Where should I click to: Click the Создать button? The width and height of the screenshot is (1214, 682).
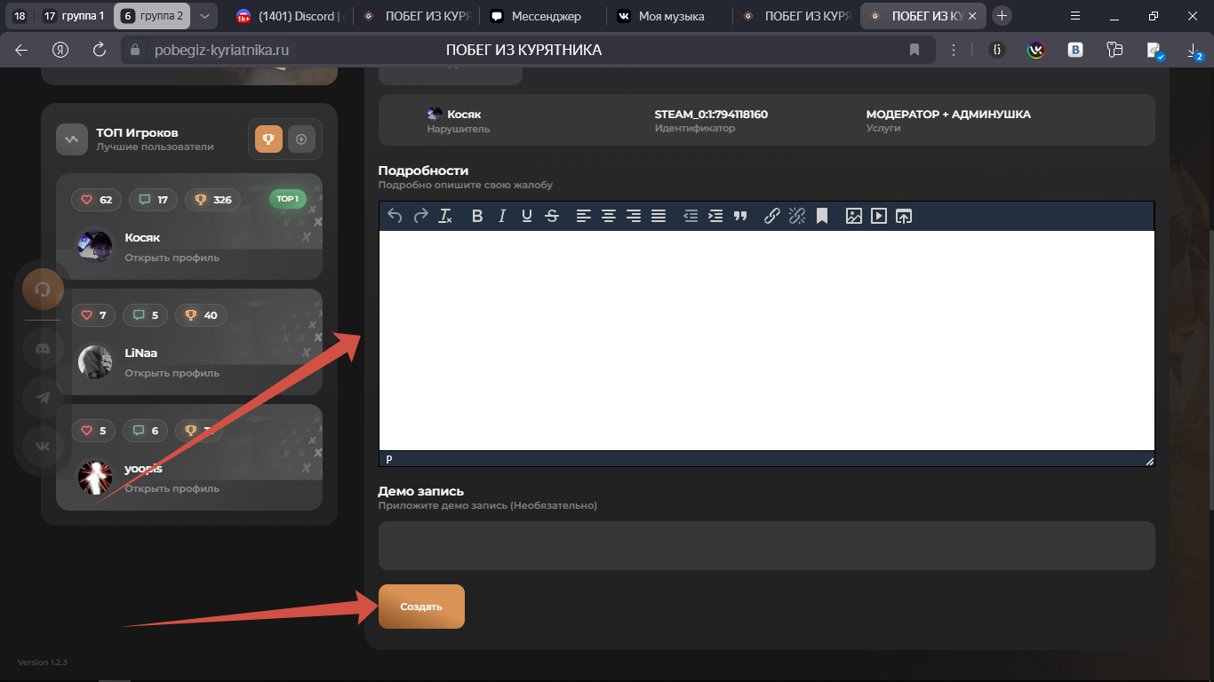click(x=421, y=607)
